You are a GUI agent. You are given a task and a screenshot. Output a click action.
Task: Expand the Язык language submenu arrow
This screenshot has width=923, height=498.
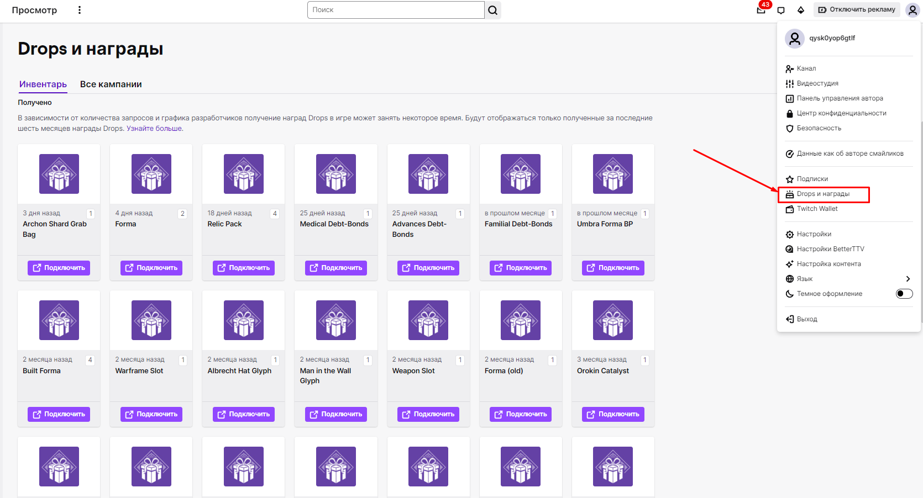tap(908, 279)
